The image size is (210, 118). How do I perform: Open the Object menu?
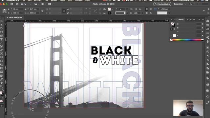[x=54, y=0]
